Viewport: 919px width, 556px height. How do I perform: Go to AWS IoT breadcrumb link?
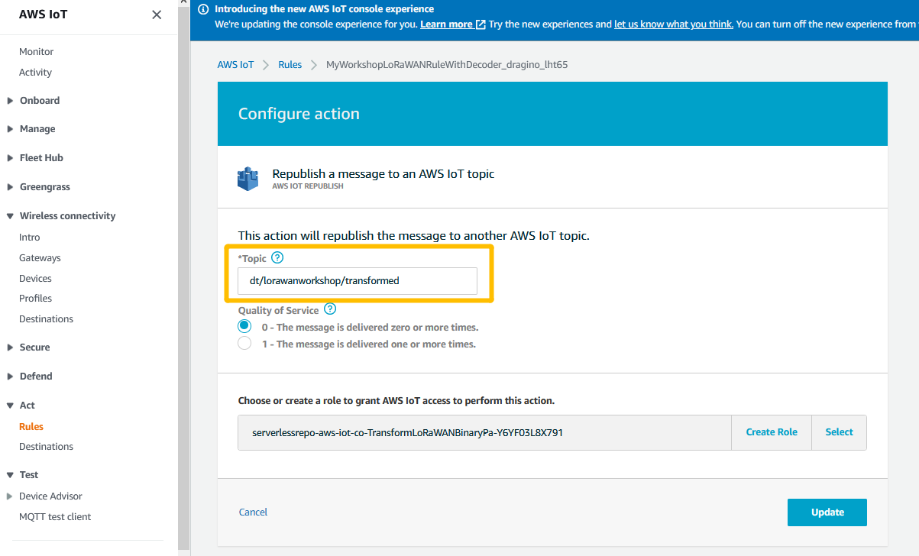pyautogui.click(x=235, y=65)
